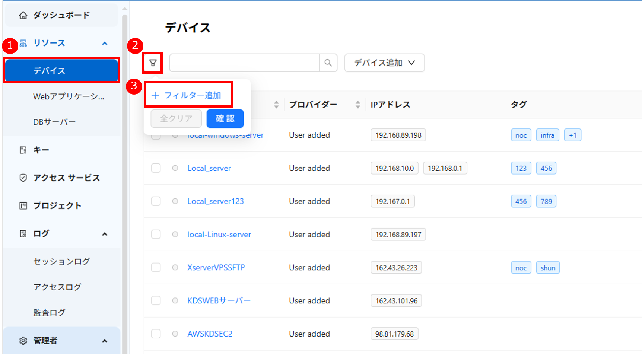This screenshot has width=642, height=354.
Task: Click the Project board icon
Action: click(23, 206)
